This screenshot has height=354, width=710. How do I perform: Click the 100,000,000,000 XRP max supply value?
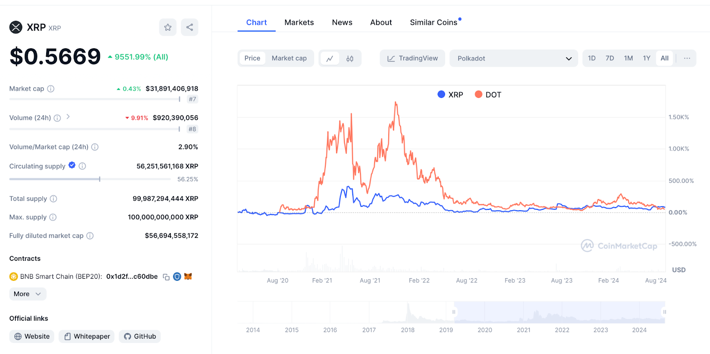point(163,217)
